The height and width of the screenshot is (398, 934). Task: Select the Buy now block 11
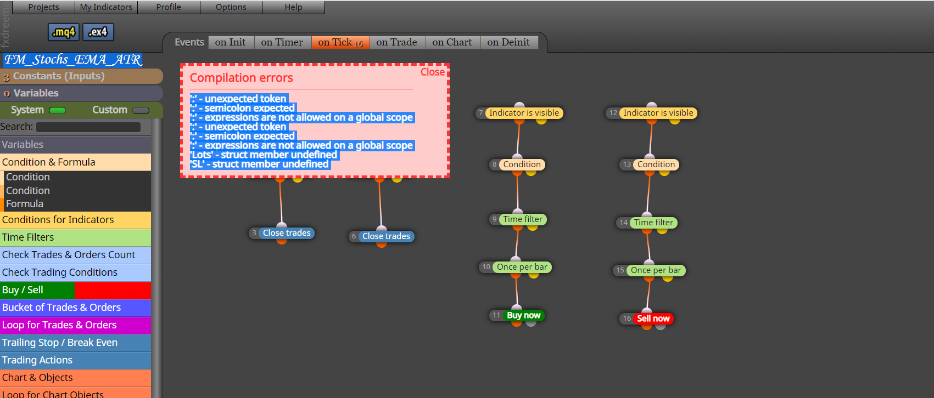click(x=524, y=315)
